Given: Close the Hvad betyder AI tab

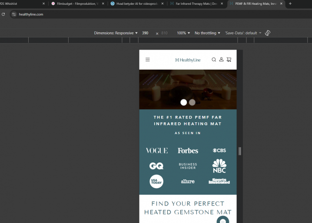Looking at the screenshot, I should [163, 3].
